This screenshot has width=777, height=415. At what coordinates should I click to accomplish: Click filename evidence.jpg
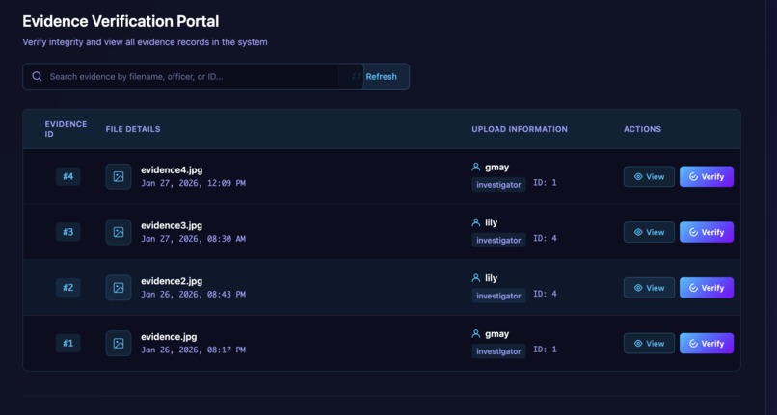pos(169,337)
